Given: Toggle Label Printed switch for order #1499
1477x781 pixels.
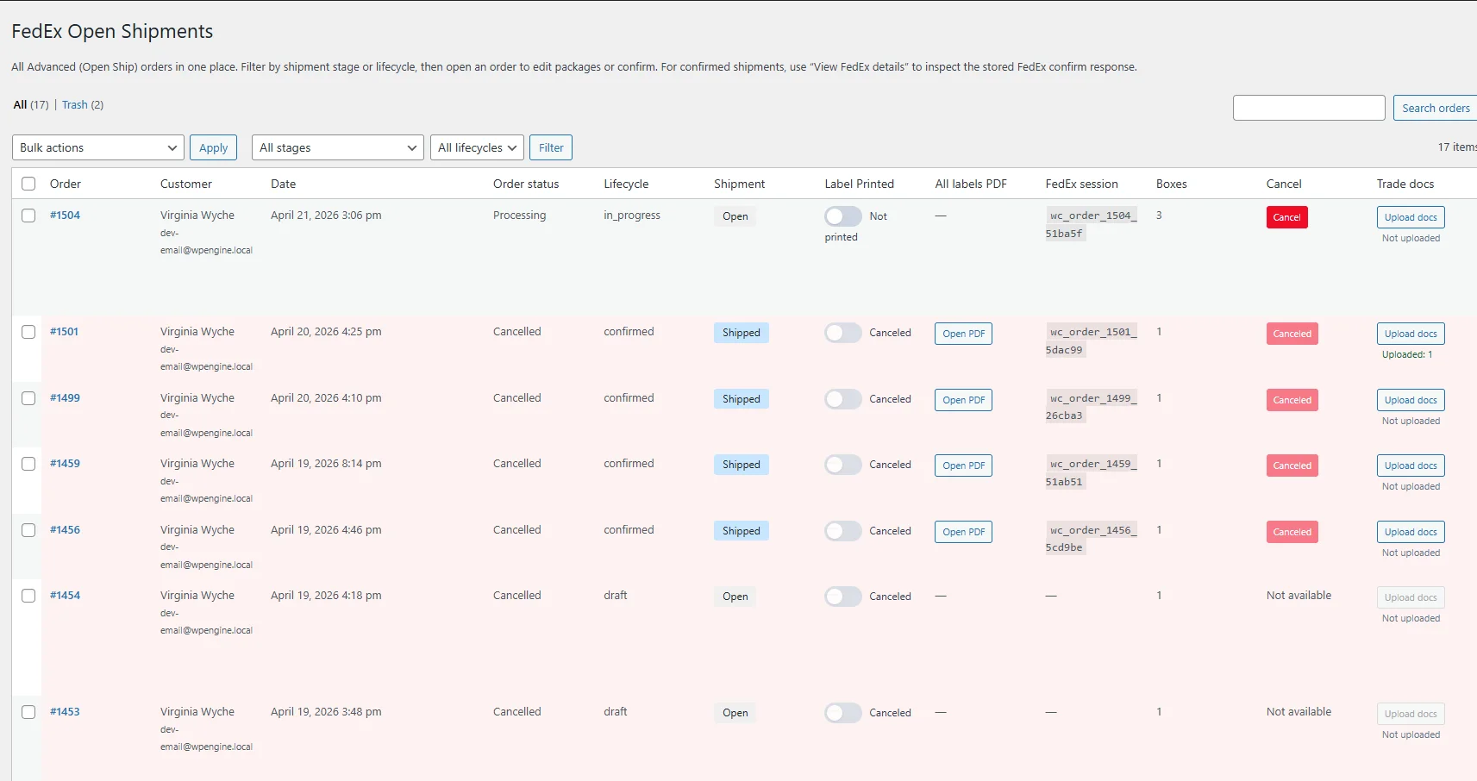Looking at the screenshot, I should pos(842,399).
